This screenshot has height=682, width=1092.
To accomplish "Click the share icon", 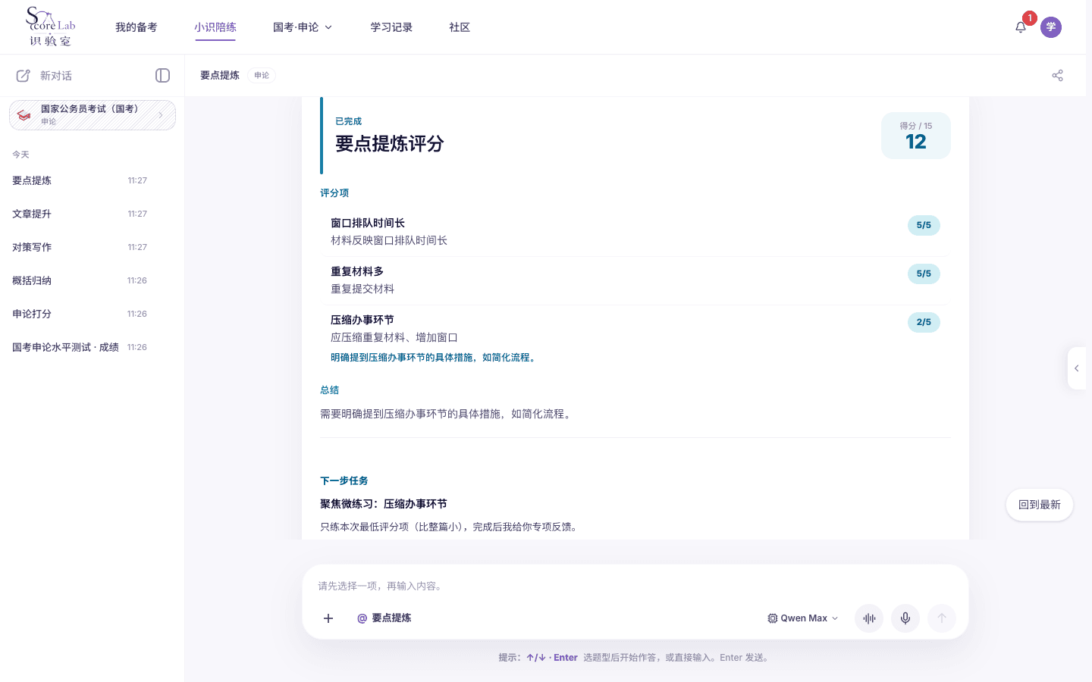I will (1057, 75).
